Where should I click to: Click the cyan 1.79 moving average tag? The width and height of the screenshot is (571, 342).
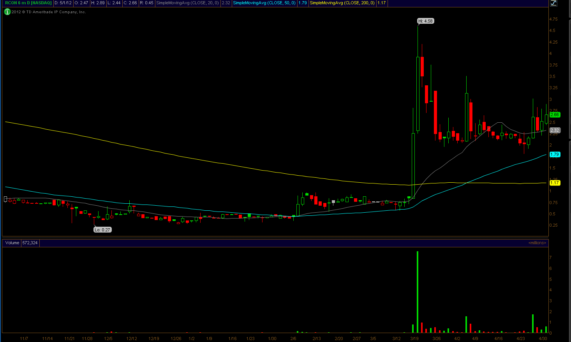[x=554, y=155]
